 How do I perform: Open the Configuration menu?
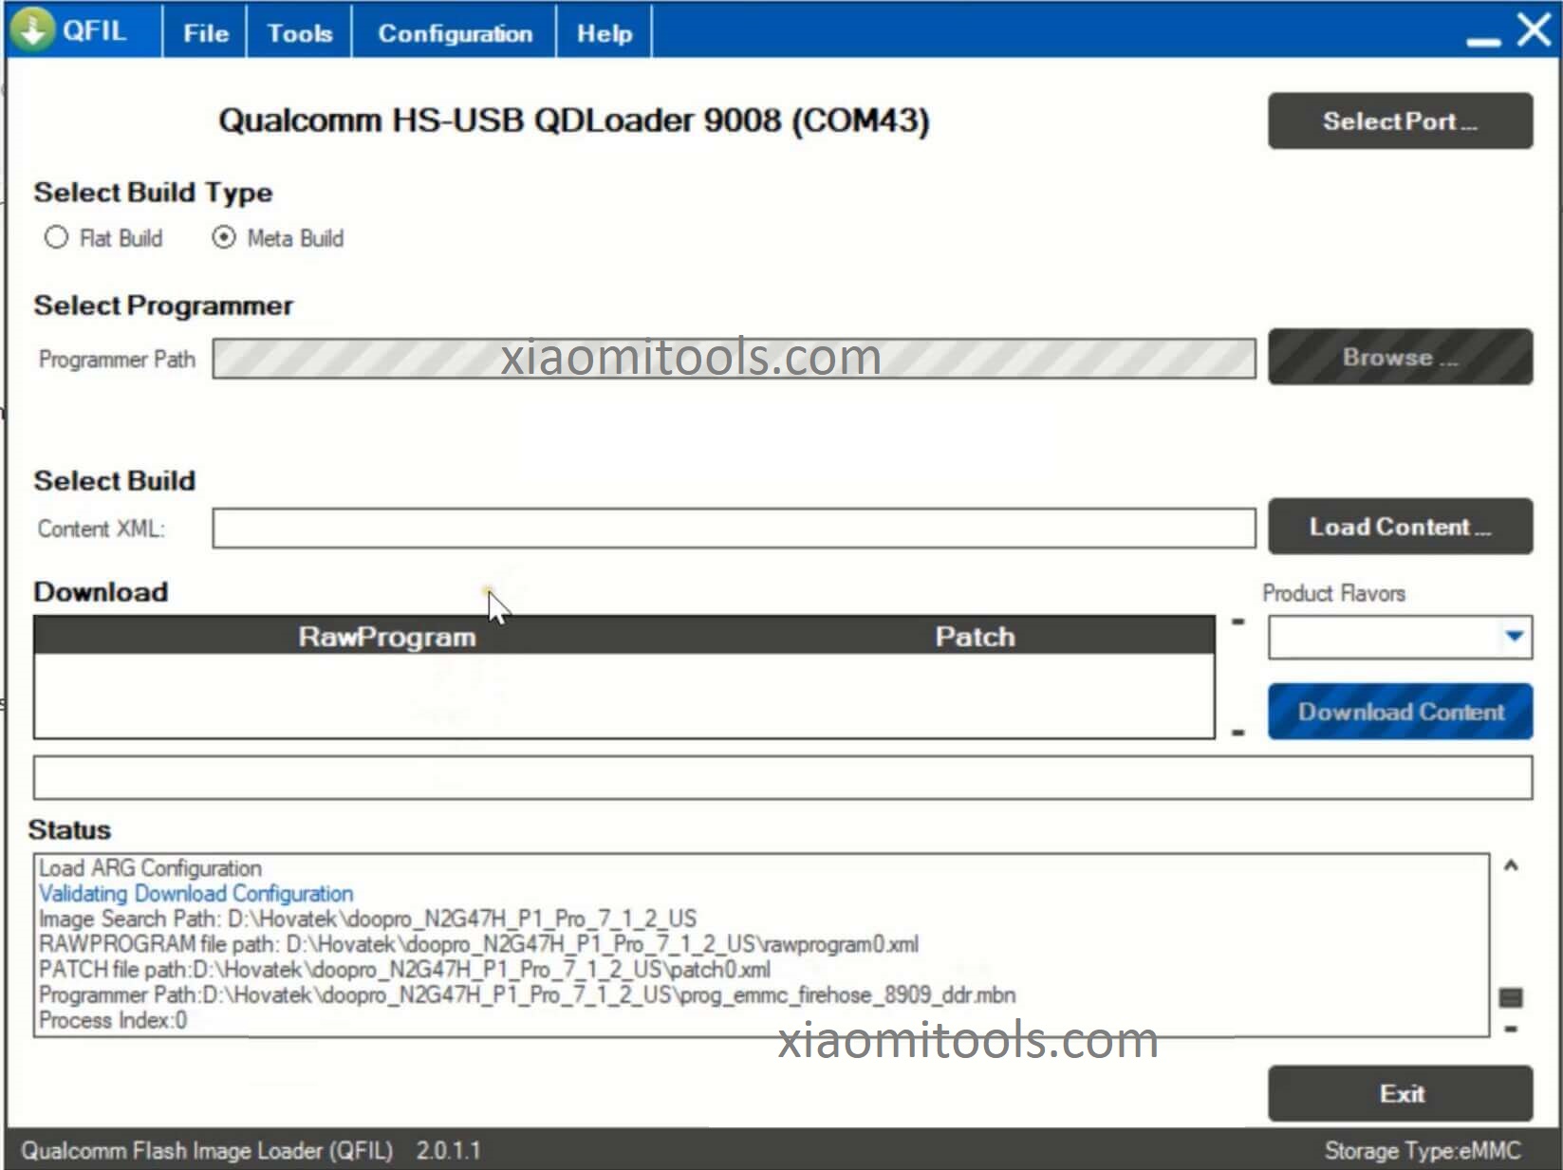click(x=455, y=33)
